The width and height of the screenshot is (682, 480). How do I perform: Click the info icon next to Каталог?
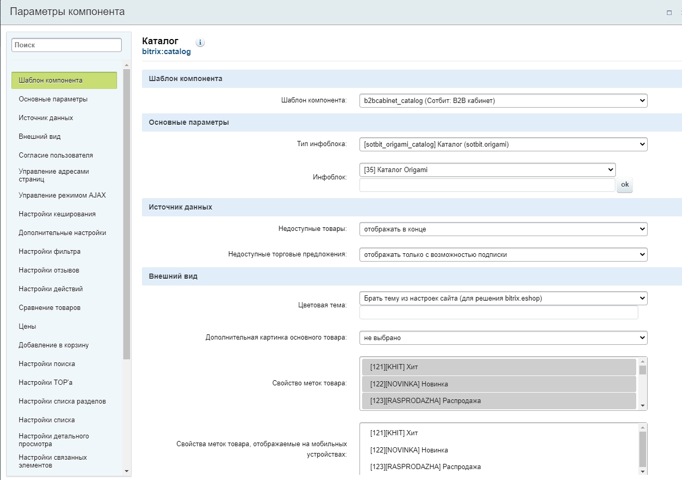200,43
